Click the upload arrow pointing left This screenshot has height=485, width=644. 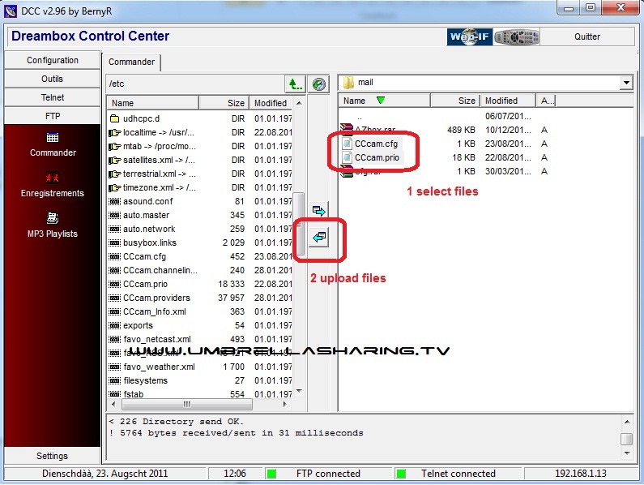(x=318, y=238)
